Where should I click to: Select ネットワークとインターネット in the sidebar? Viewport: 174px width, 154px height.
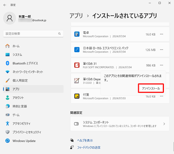coord(33,72)
